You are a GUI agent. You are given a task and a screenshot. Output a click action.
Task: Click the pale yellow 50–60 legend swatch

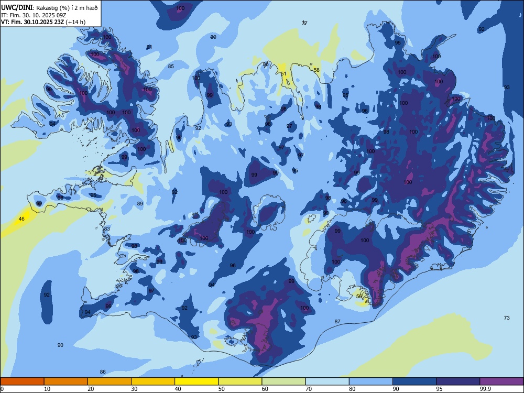pos(240,381)
